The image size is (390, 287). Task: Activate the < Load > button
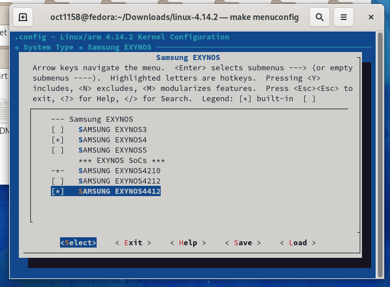click(x=298, y=243)
